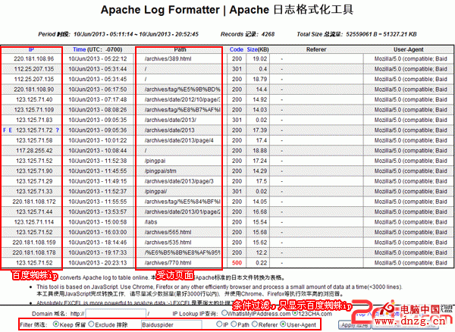
Task: Click time 10/Jun/2013 - 15:00:58
Action: 98,222
